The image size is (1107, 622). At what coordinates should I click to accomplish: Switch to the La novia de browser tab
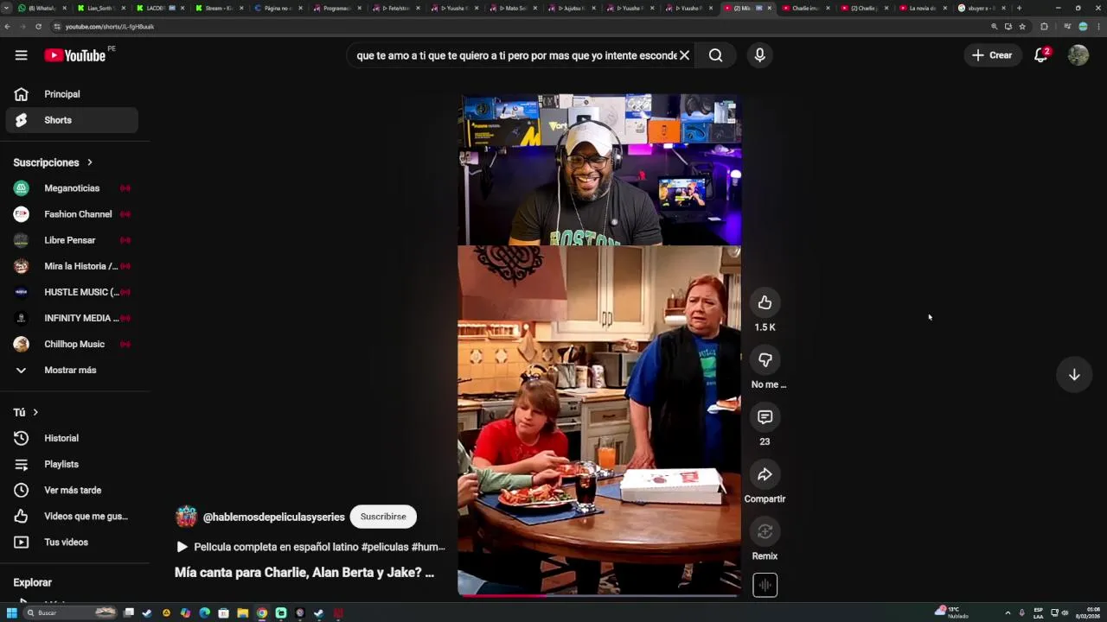(922, 8)
